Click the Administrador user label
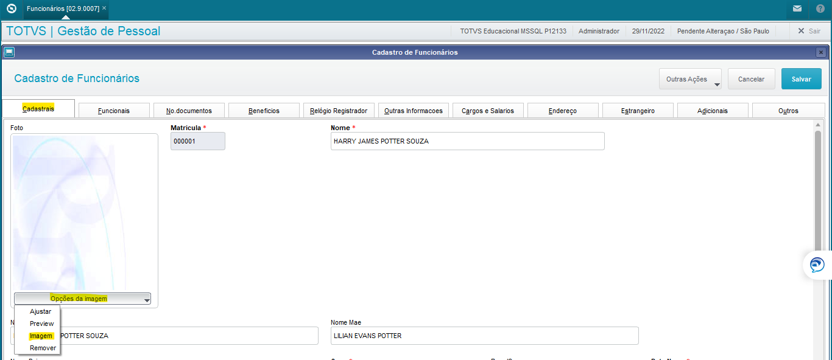This screenshot has width=832, height=360. 599,31
